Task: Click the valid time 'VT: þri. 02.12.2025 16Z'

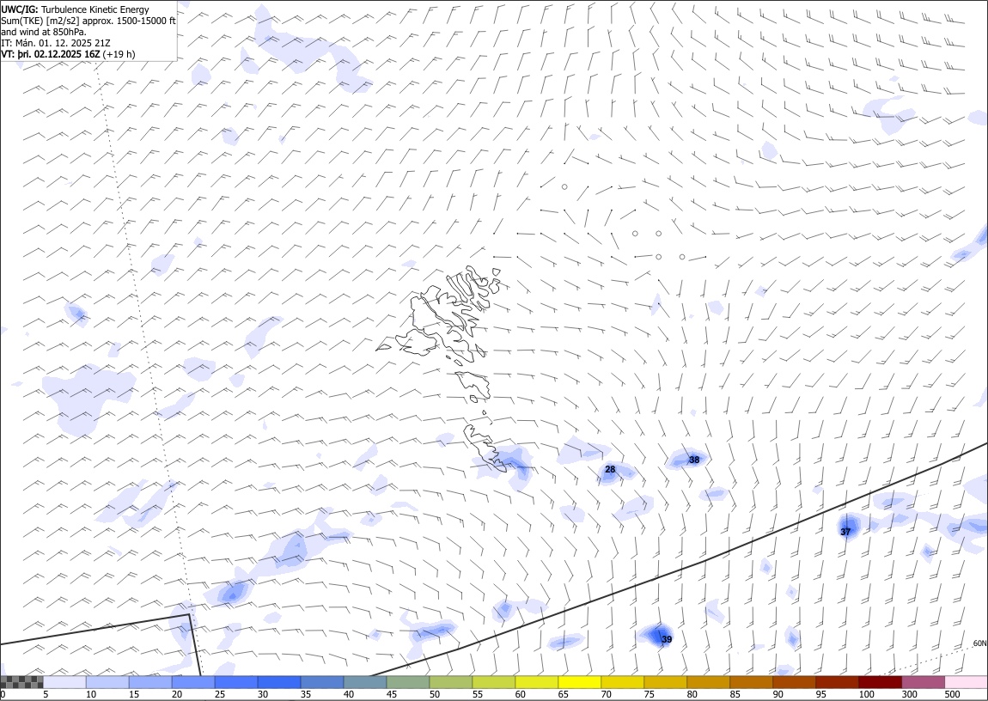Action: [51, 54]
